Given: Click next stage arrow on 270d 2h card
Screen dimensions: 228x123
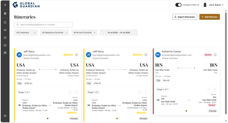Looking at the screenshot, I should pos(76,92).
